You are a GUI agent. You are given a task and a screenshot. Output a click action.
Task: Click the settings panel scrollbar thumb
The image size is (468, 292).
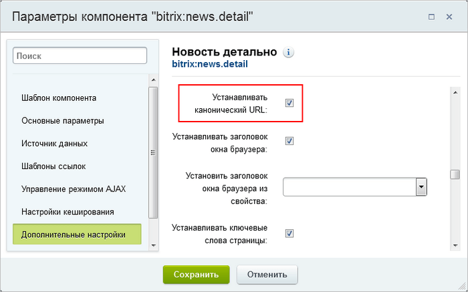click(455, 174)
